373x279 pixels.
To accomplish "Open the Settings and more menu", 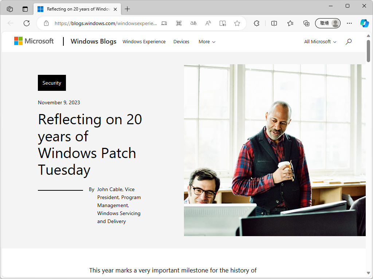I will pos(349,23).
